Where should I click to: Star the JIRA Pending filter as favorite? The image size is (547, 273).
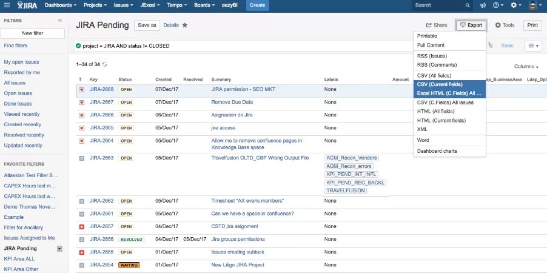click(185, 25)
